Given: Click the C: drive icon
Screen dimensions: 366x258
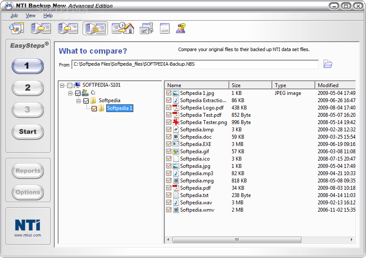Looking at the screenshot, I should click(x=85, y=93).
